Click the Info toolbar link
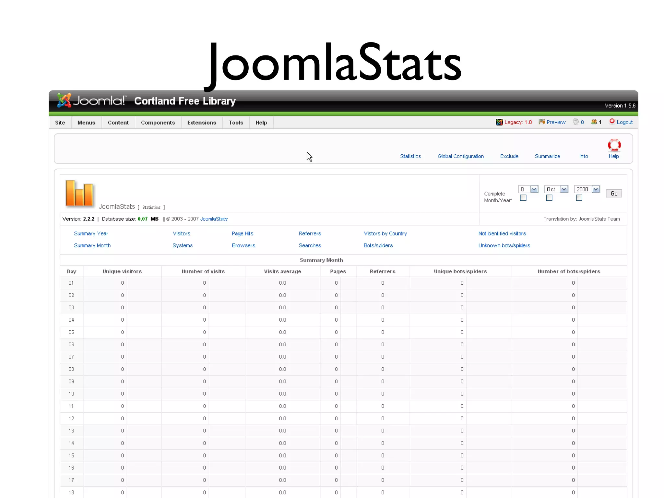 584,156
